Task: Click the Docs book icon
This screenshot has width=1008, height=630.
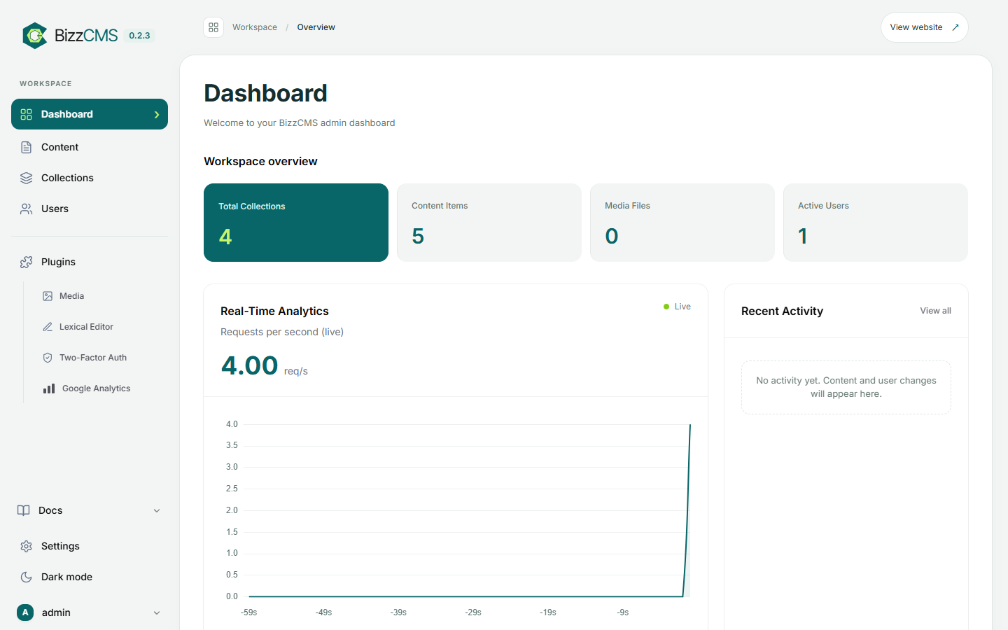Action: click(24, 510)
